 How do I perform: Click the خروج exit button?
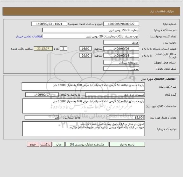(x=33, y=144)
